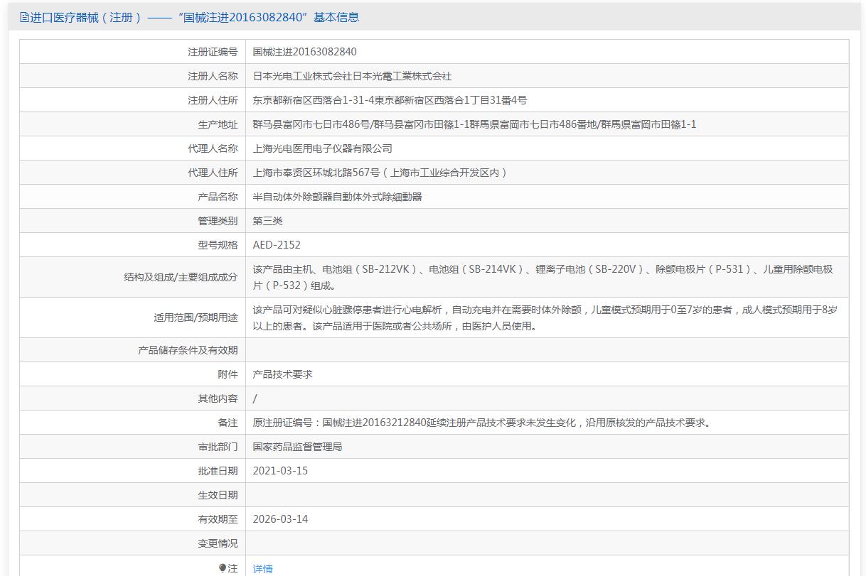This screenshot has width=866, height=576.
Task: Select the 注册人名称 value 日本光电工业株式会社
Action: 352,76
